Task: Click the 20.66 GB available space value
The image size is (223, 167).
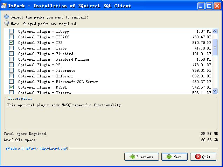Action: coord(209,140)
